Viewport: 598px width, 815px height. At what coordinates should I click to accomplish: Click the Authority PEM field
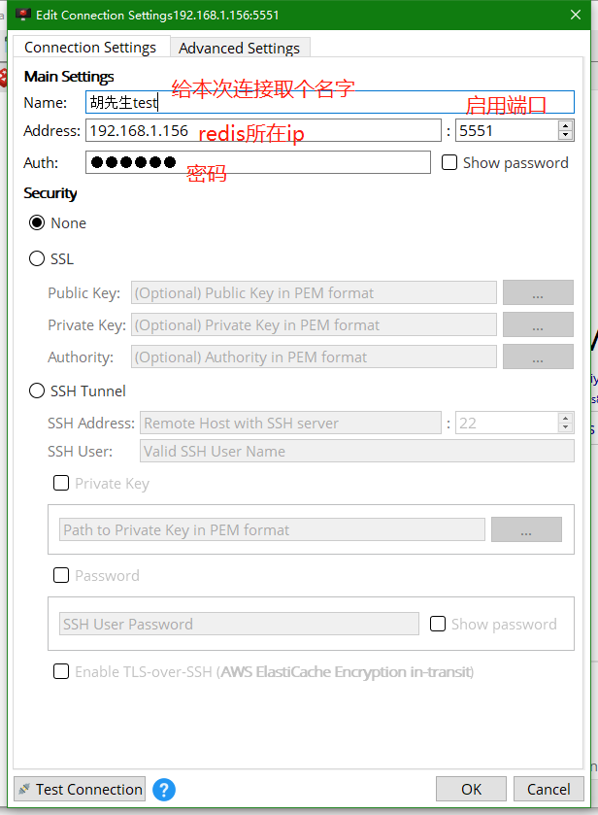[x=314, y=357]
